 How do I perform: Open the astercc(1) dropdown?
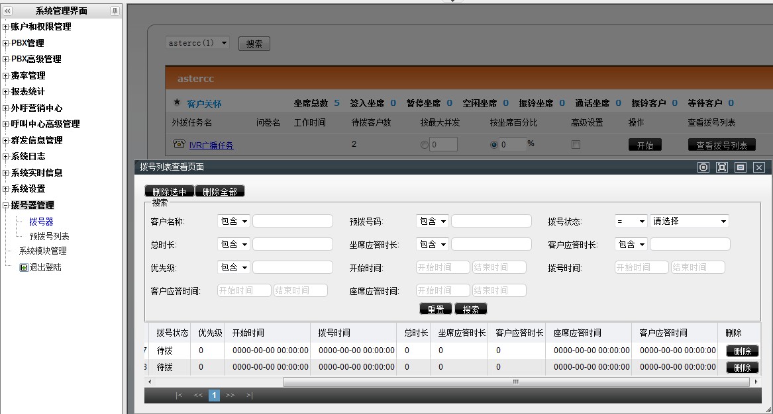(197, 43)
